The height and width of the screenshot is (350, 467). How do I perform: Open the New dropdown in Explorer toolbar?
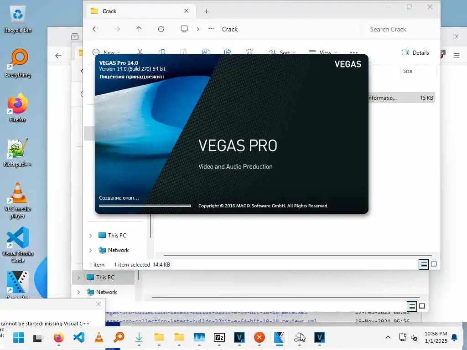click(106, 52)
